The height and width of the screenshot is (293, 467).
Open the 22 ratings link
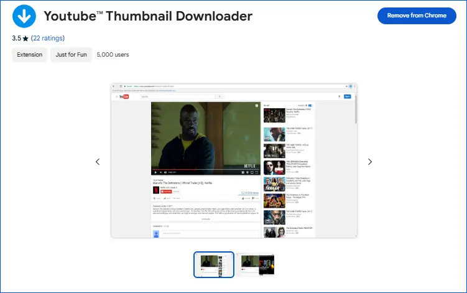pyautogui.click(x=48, y=38)
